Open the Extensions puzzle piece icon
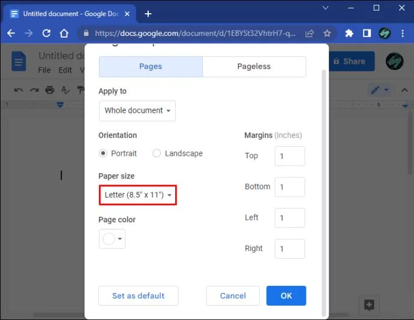This screenshot has height=320, width=414. (349, 33)
